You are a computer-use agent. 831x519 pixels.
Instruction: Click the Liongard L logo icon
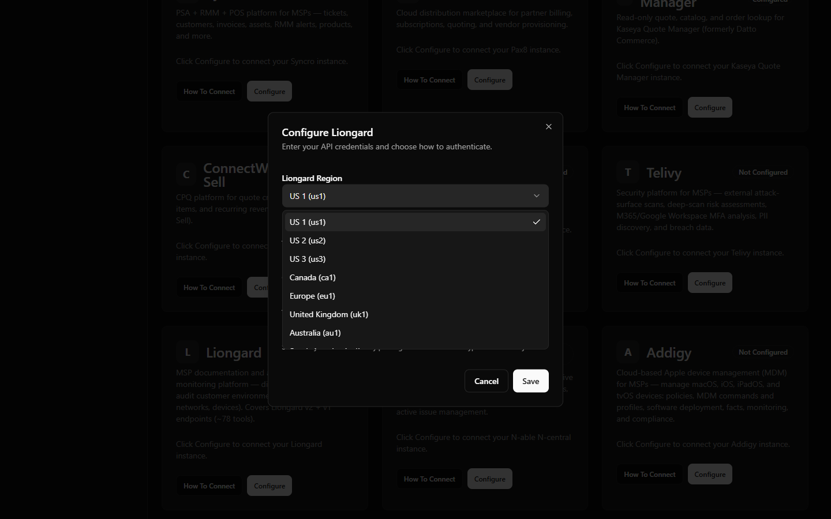point(188,352)
